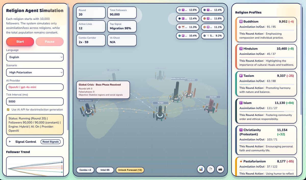Screen dimensions: 306x180
Task: Click the Active Lines 12 card
Action: tap(91, 26)
